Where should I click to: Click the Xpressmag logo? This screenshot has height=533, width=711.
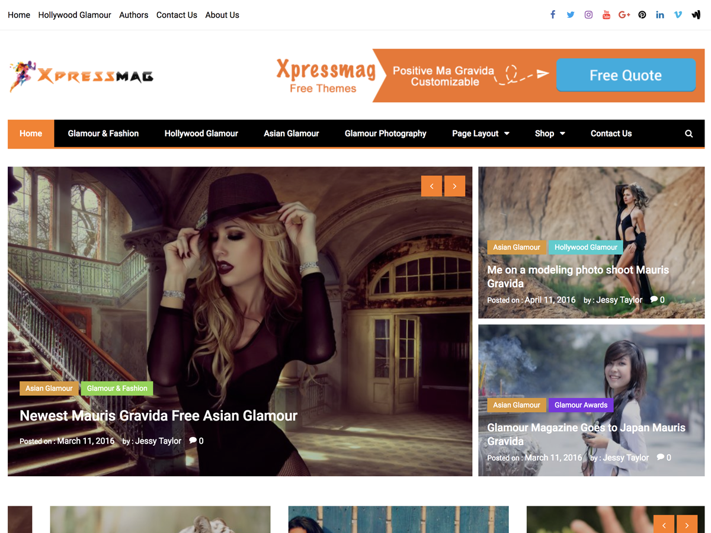point(81,76)
